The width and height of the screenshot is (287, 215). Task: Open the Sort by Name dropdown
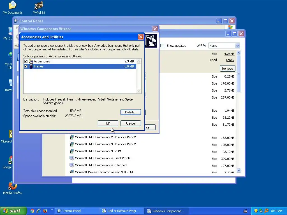(x=237, y=46)
